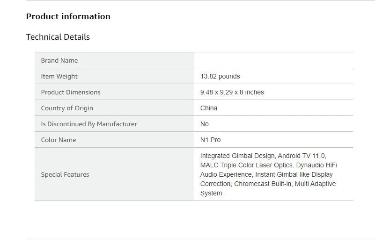Screen dimensions: 375x244
Task: Click the China value cell
Action: (x=209, y=108)
